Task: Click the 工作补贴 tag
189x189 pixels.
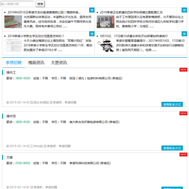Action: [36, 146]
